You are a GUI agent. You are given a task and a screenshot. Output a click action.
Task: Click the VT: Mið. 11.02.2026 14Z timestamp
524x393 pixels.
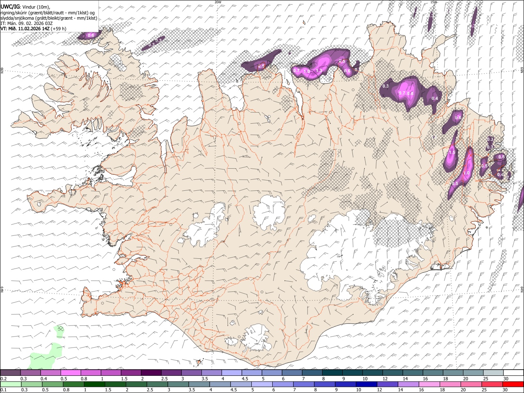(x=25, y=29)
